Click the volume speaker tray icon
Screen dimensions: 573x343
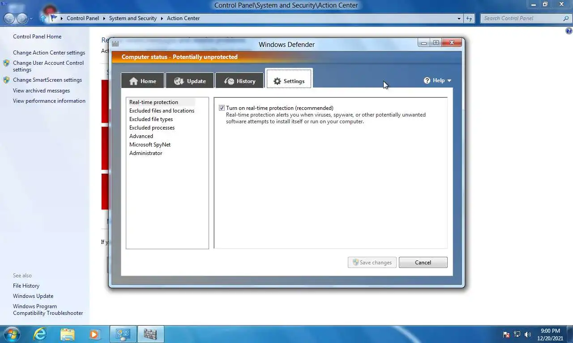coord(528,334)
